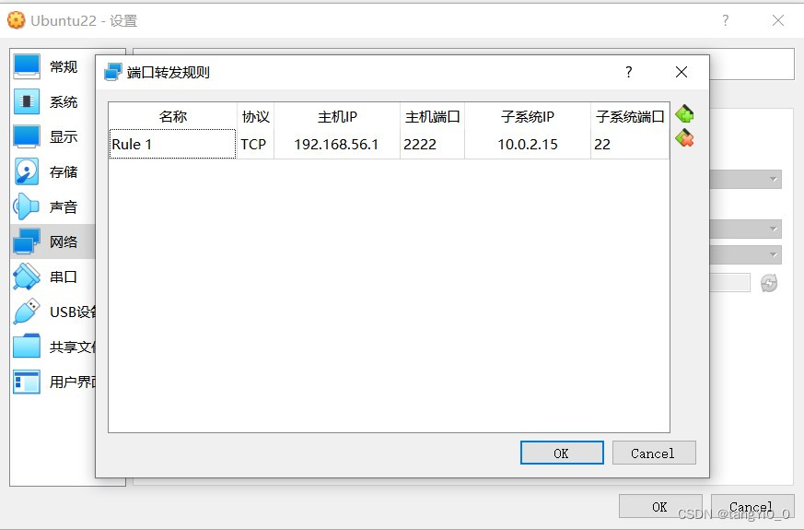This screenshot has width=804, height=530.
Task: Click the 协议 column header
Action: (x=255, y=116)
